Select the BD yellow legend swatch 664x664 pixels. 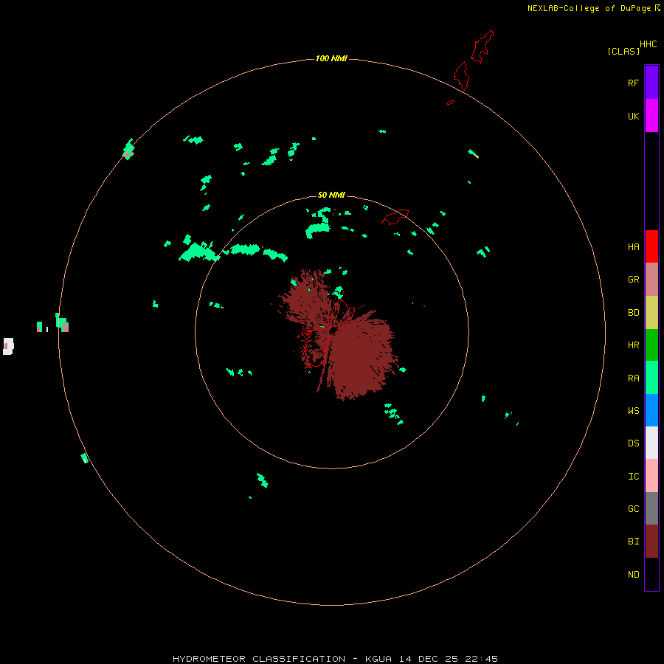[651, 313]
